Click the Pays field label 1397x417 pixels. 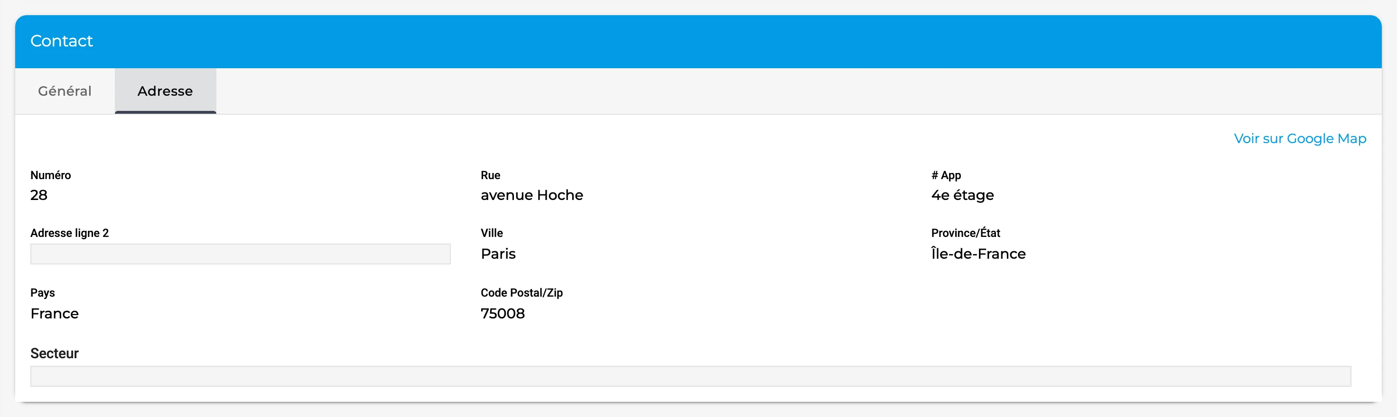coord(42,293)
